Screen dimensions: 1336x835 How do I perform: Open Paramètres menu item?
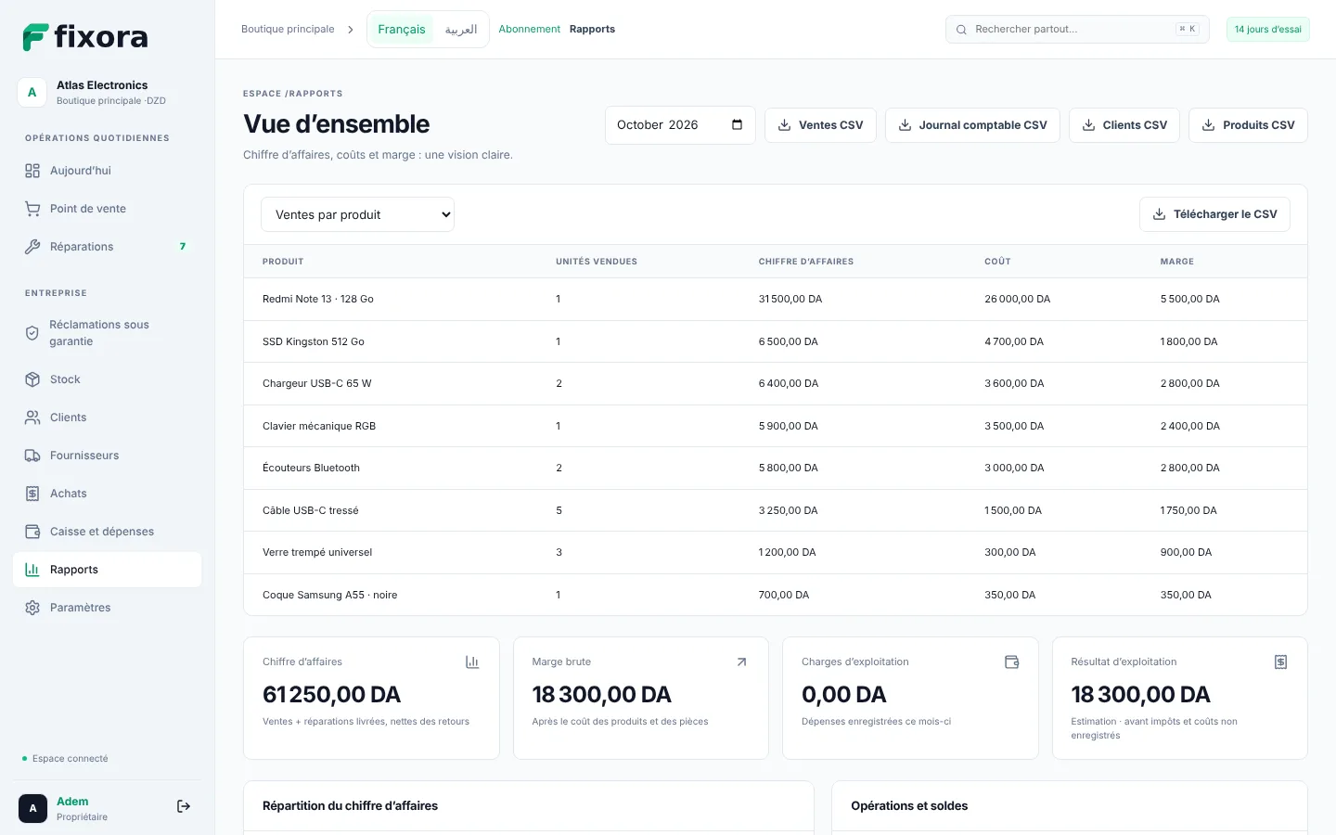click(x=108, y=608)
